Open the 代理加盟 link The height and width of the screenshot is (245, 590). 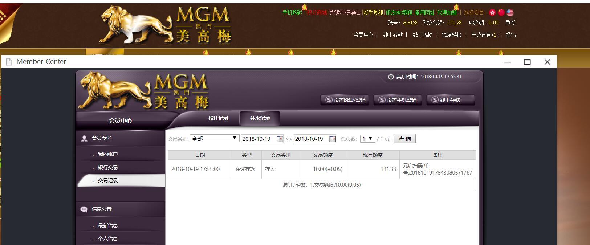pos(447,12)
